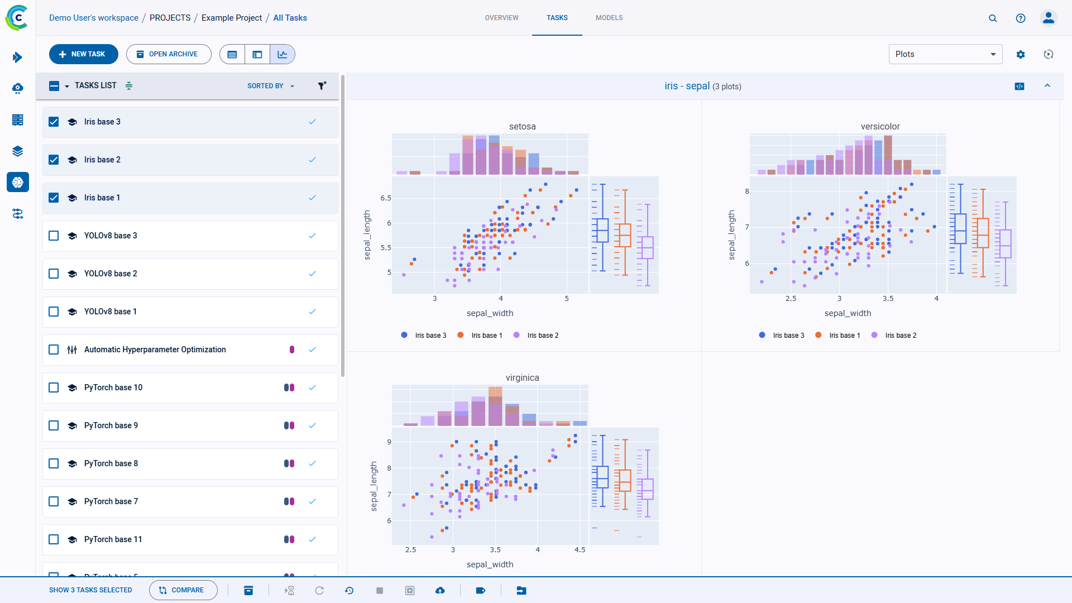
Task: Click the tag/label icon in bottom toolbar
Action: 480,590
